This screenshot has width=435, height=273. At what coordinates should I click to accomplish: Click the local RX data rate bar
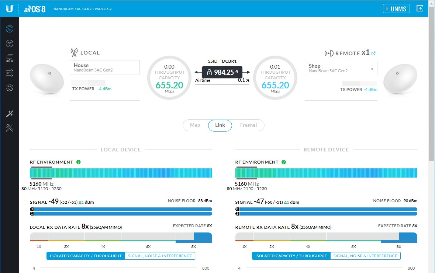[121, 237]
